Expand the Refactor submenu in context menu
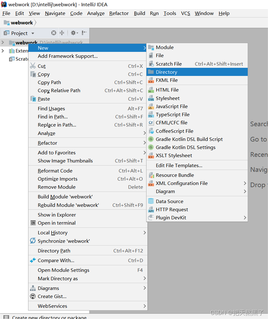Viewport: 268px width, 319px height. (88, 143)
